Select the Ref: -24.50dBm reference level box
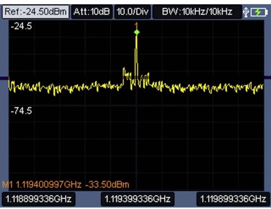 tap(35, 12)
